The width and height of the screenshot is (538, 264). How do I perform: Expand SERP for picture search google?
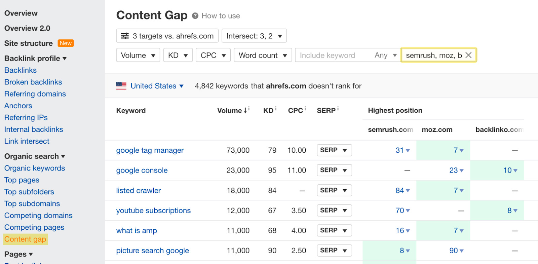pyautogui.click(x=334, y=251)
